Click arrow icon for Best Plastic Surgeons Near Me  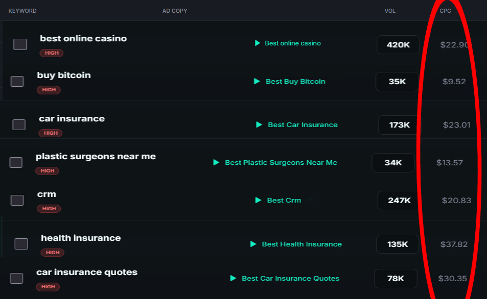click(x=216, y=162)
